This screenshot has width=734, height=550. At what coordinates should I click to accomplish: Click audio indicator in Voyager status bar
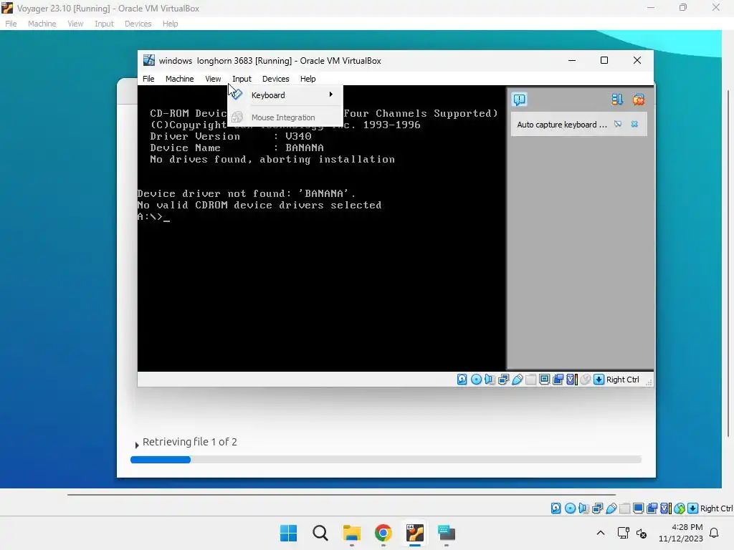click(x=583, y=508)
